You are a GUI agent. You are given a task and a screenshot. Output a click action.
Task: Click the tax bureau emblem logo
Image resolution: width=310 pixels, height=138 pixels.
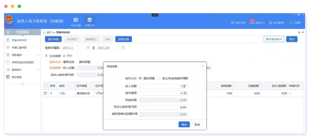9,21
